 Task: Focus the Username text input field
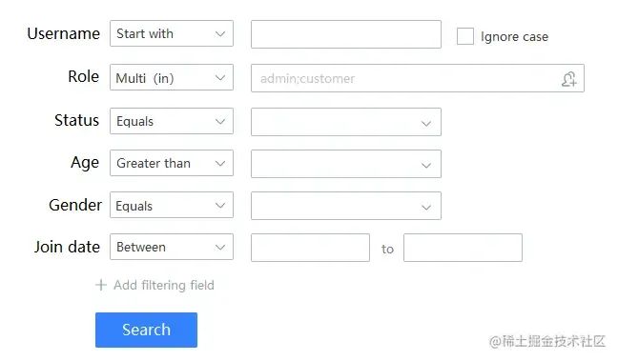click(x=346, y=34)
